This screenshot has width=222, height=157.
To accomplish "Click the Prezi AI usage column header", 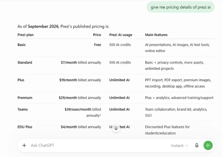I will click(x=121, y=35).
